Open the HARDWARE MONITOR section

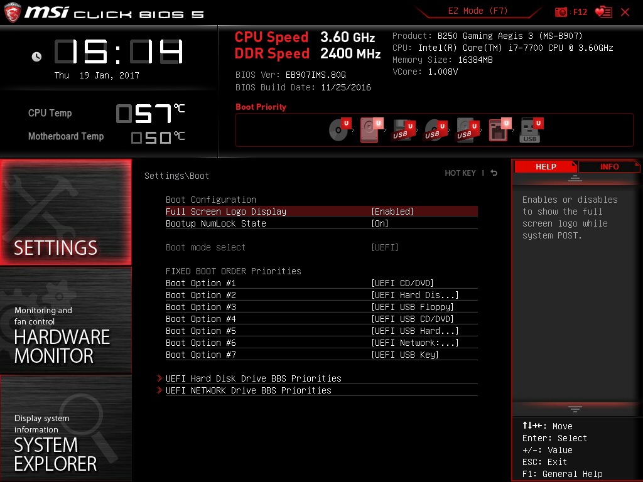click(x=66, y=320)
